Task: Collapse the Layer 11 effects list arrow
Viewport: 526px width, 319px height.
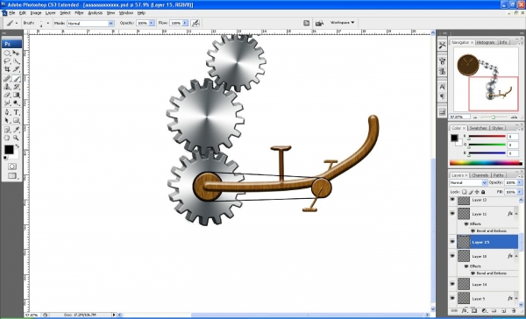Action: [516, 213]
